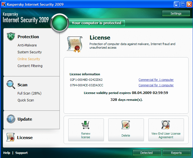Open the Protection section

(28, 37)
